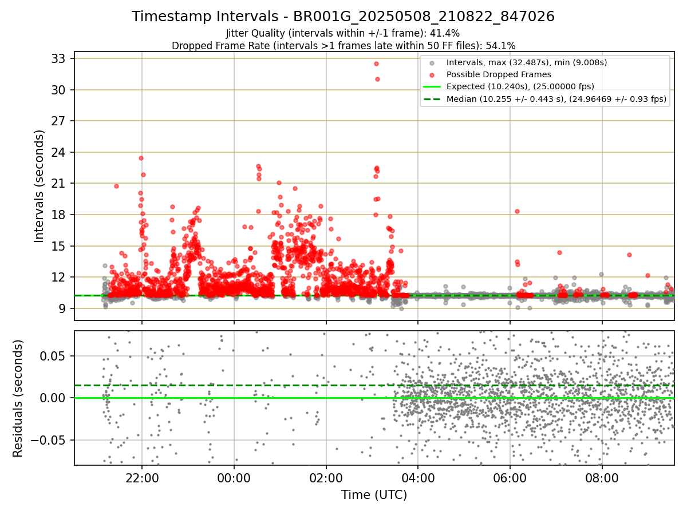The image size is (687, 515).
Task: Click the dashed green line legend sample
Action: (x=432, y=99)
